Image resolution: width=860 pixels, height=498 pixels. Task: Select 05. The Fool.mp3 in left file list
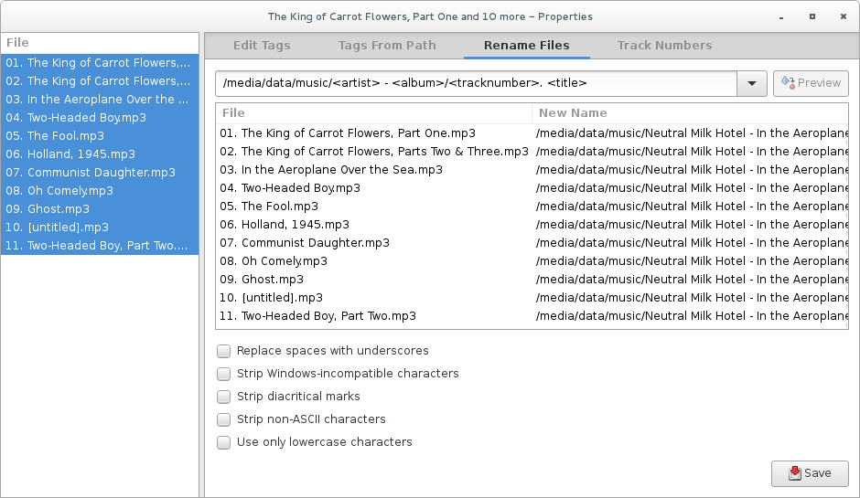pos(66,136)
